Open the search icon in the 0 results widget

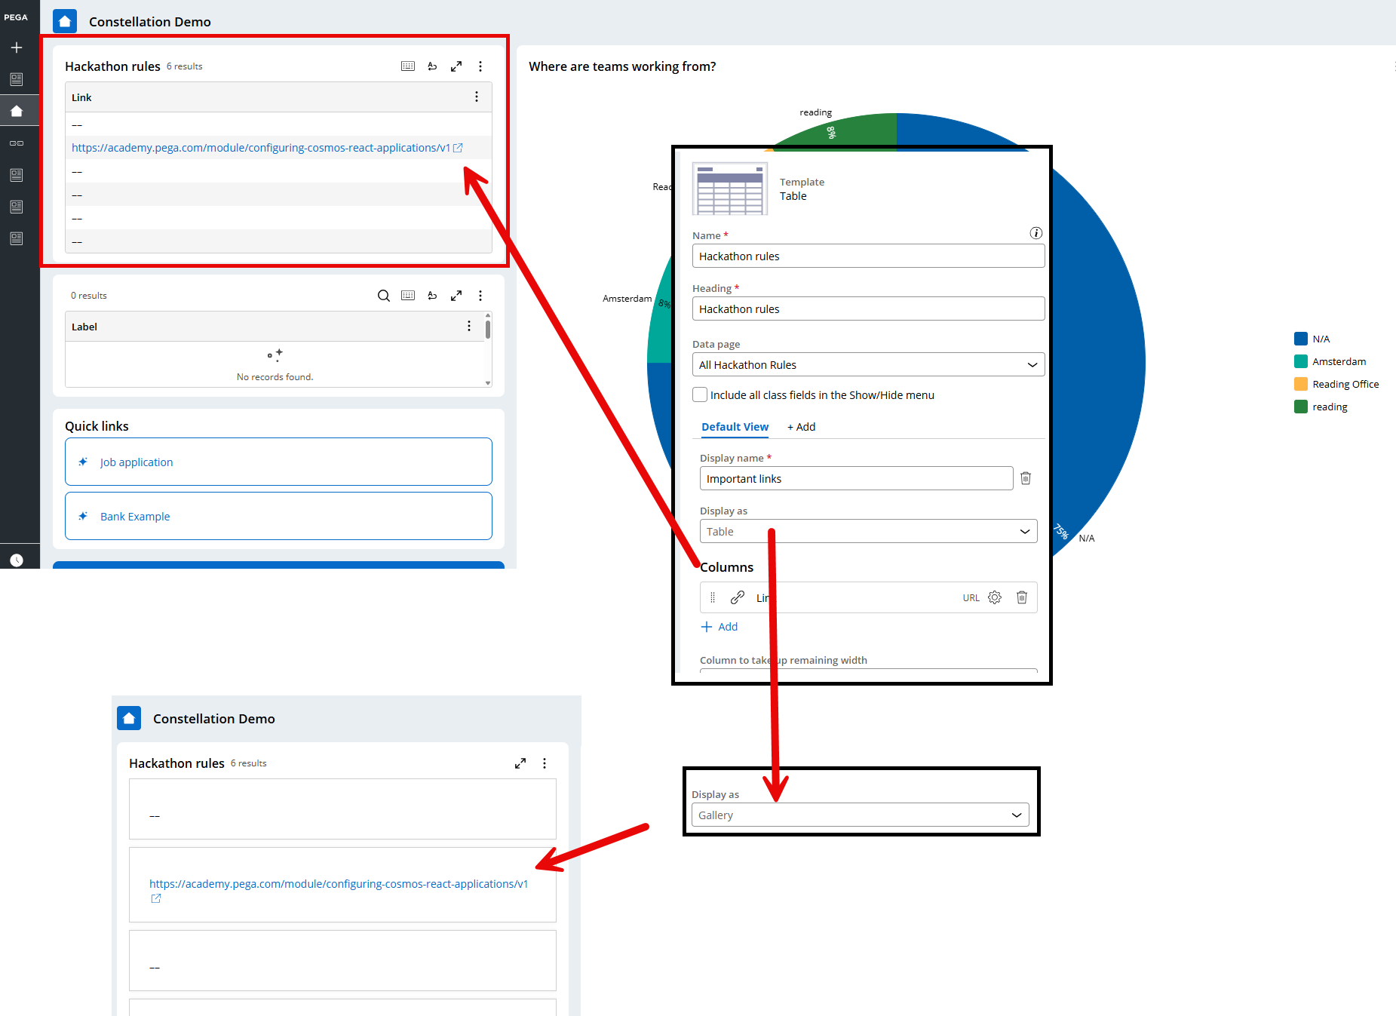[384, 295]
